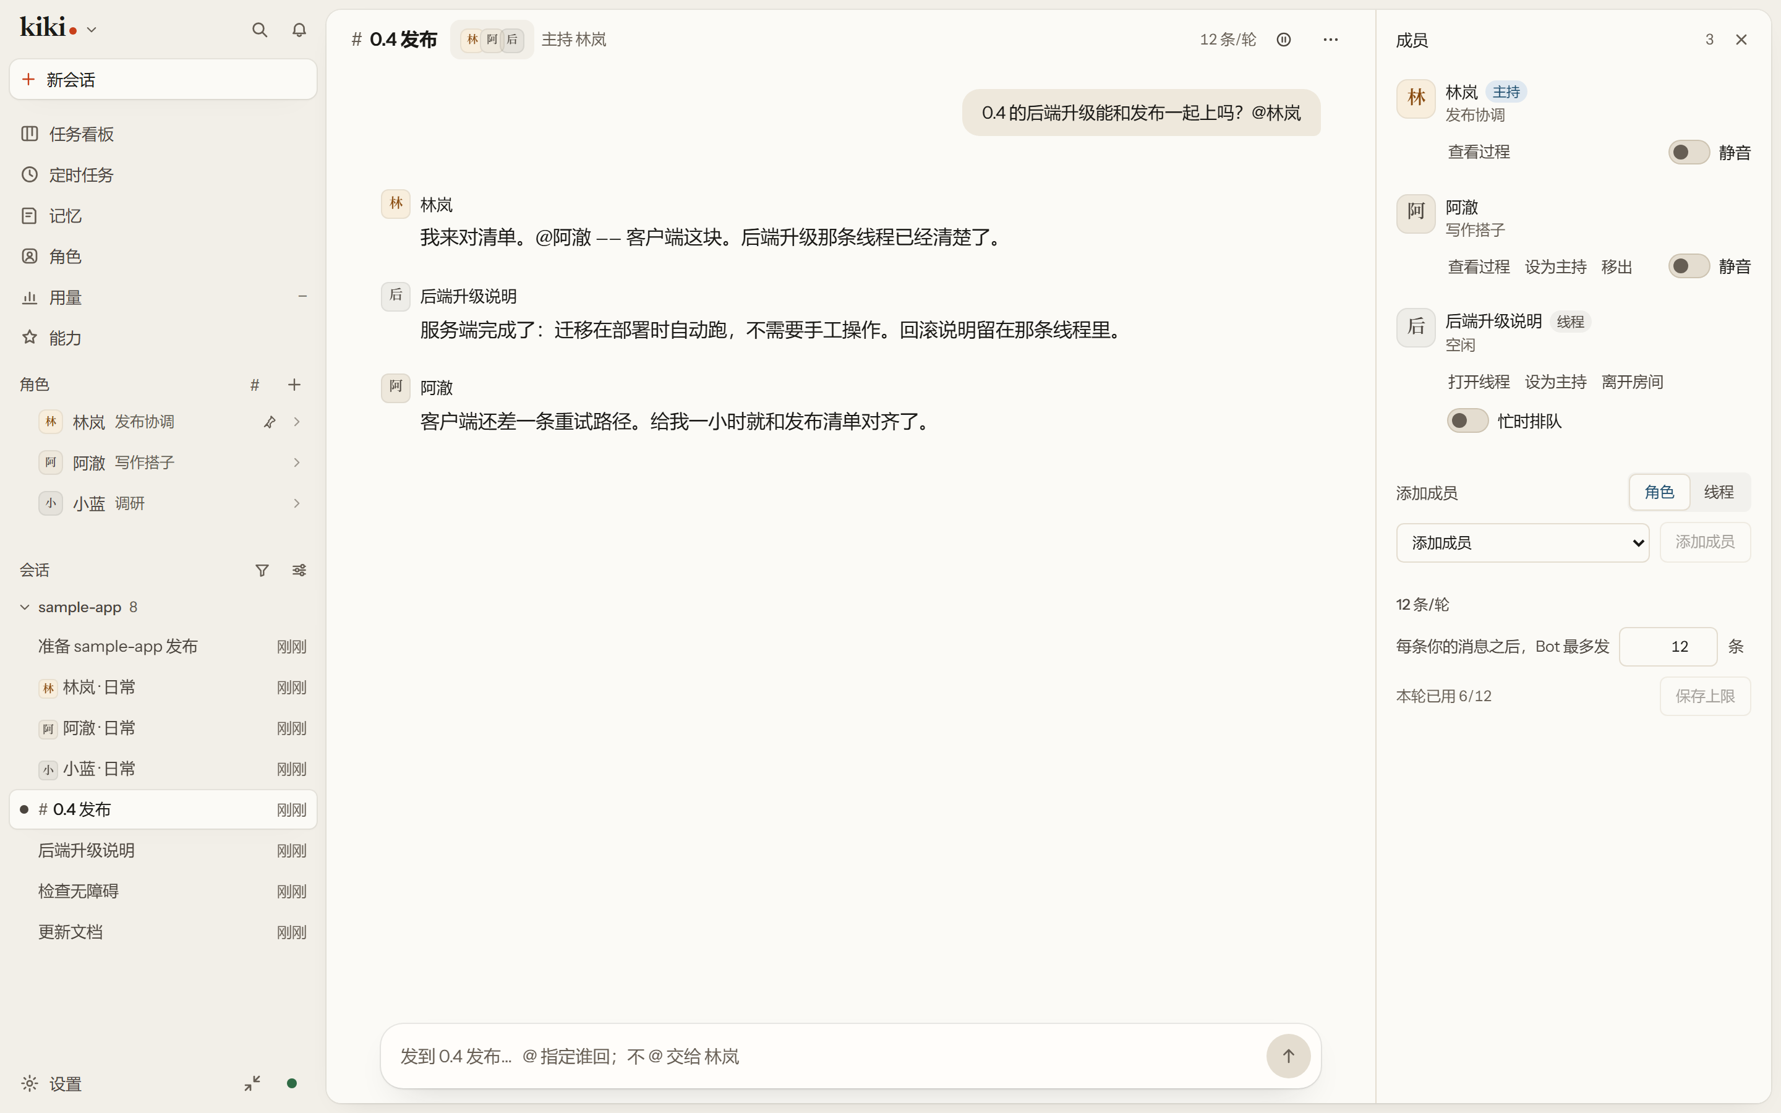Click 离开房间 for 后端升级说明
1781x1113 pixels.
tap(1631, 382)
